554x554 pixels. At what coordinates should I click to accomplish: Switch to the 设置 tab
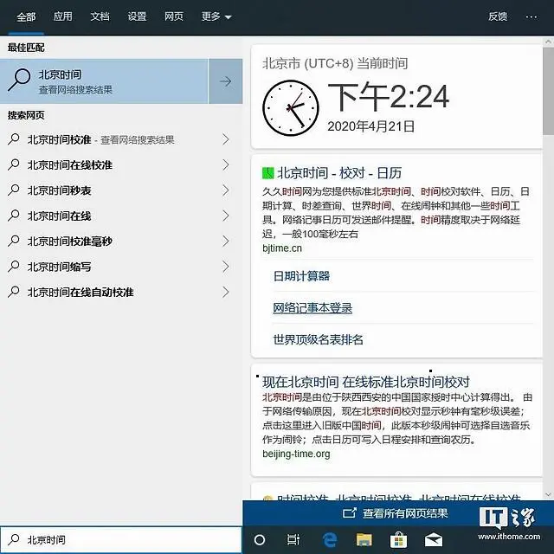coord(137,16)
